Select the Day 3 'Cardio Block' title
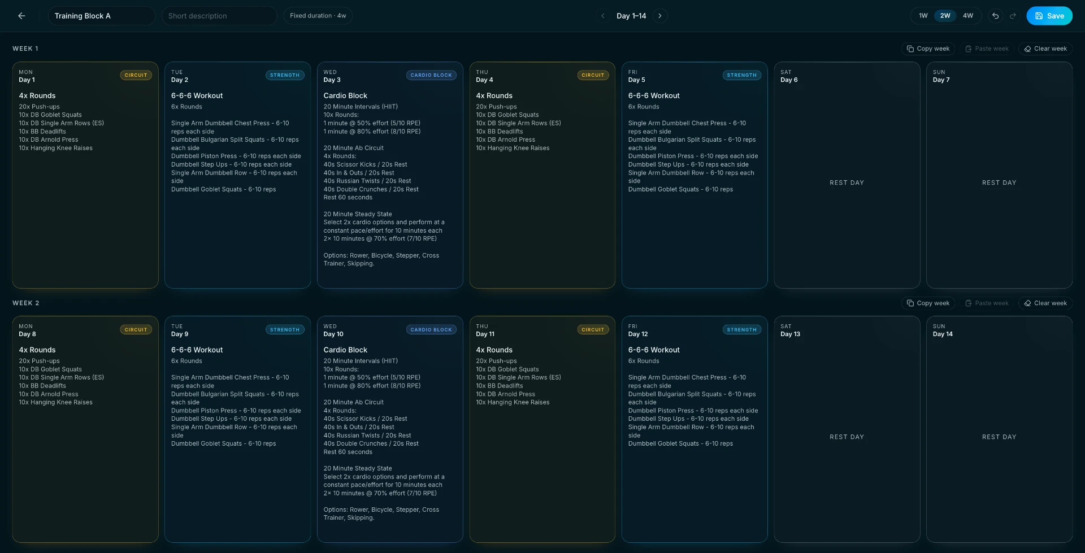1085x553 pixels. click(345, 96)
